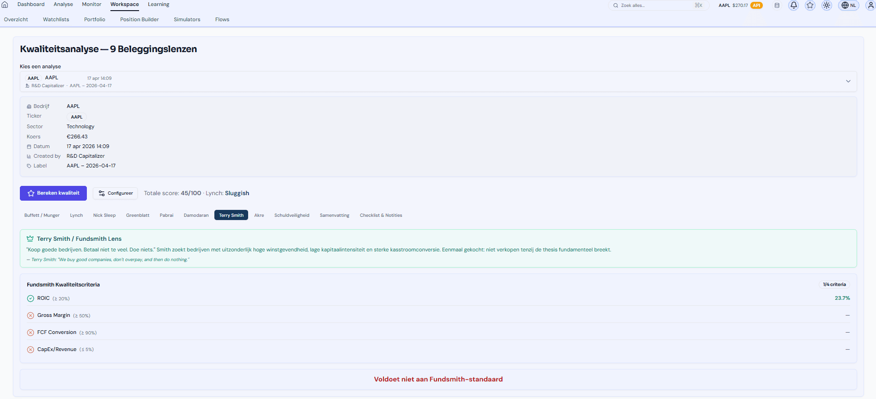Open the Dashboard menu
The width and height of the screenshot is (876, 399).
(31, 5)
